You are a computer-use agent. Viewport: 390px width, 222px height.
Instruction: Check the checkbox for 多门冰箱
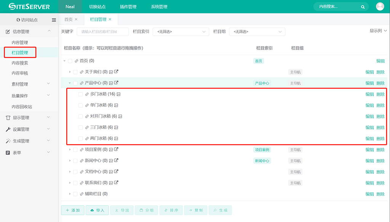80,94
